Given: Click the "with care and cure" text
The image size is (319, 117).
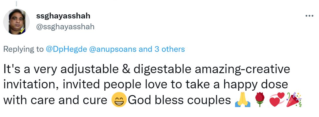Looking at the screenshot, I should point(55,100).
